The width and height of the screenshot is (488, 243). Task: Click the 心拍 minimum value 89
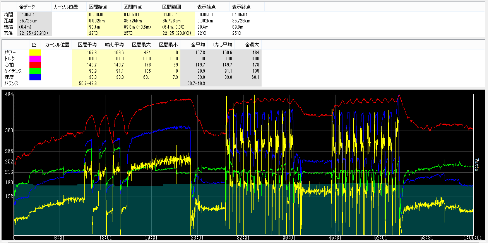(175, 65)
